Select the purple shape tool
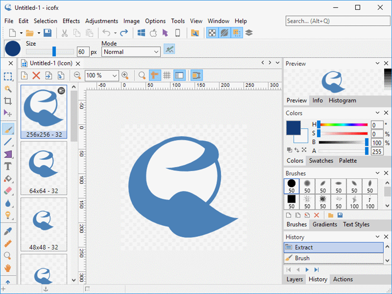Screen dimensions: 392x294 (8, 154)
